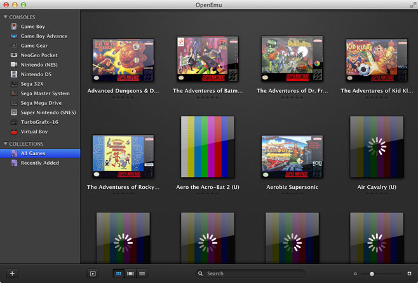
Task: Click the Air Cavalry (U) title text
Action: tap(377, 187)
